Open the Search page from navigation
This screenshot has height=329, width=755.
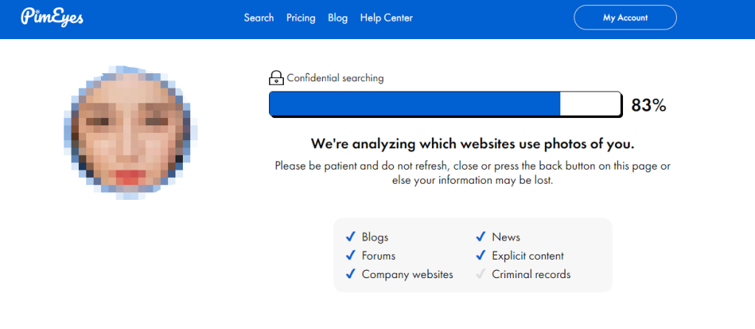pyautogui.click(x=259, y=18)
